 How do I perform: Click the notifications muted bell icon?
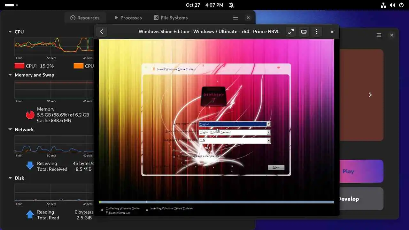coord(231,5)
